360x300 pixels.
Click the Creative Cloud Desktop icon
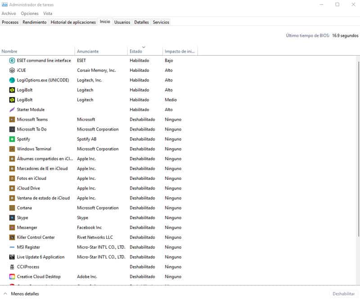point(12,277)
